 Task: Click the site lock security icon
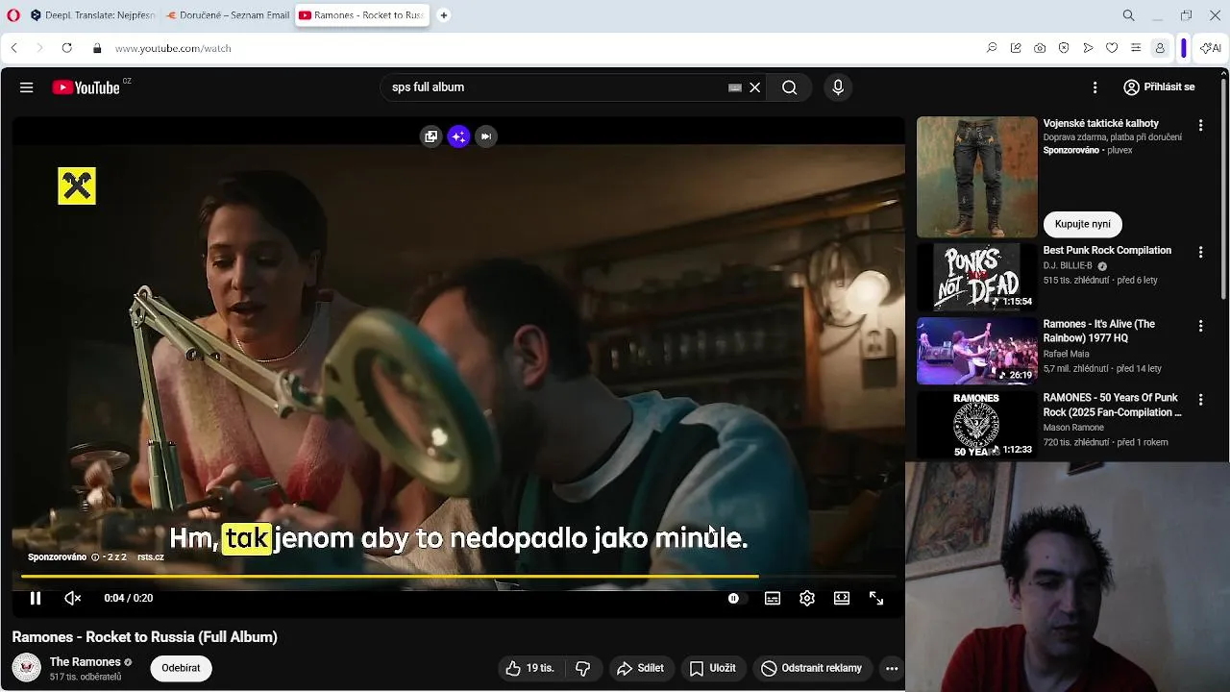[x=97, y=48]
